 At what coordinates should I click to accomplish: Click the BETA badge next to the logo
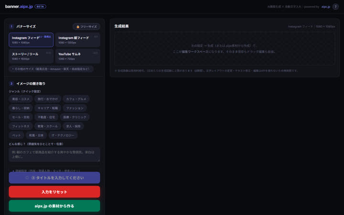pyautogui.click(x=40, y=7)
